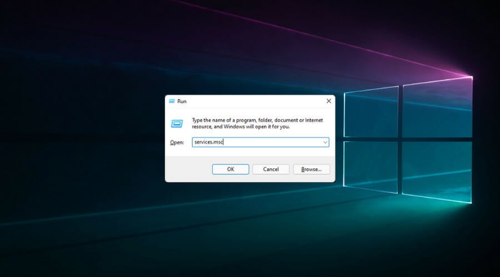
Task: Click OK to run services.msc
Action: [231, 169]
